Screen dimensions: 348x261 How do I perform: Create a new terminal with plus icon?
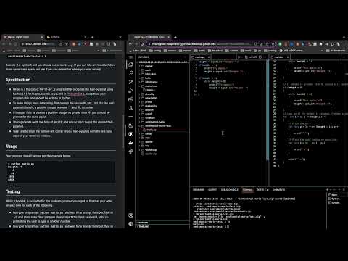[x=328, y=190]
